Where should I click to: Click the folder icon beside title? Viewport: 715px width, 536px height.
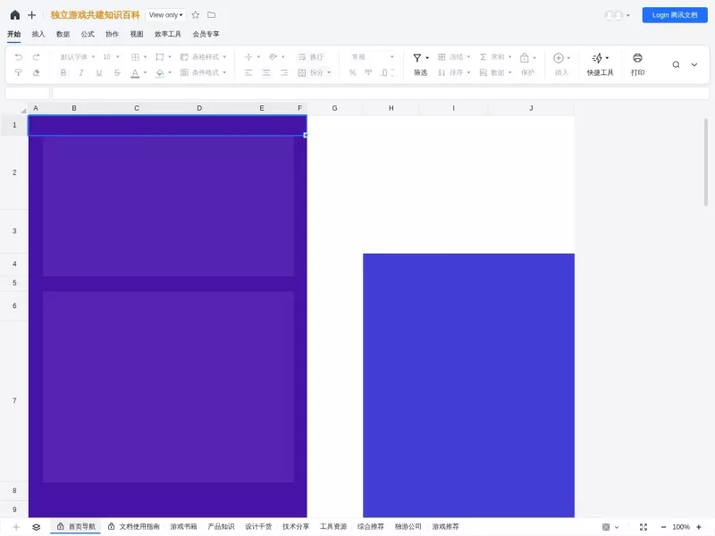(212, 15)
